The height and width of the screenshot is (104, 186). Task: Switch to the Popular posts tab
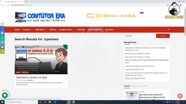(134, 86)
